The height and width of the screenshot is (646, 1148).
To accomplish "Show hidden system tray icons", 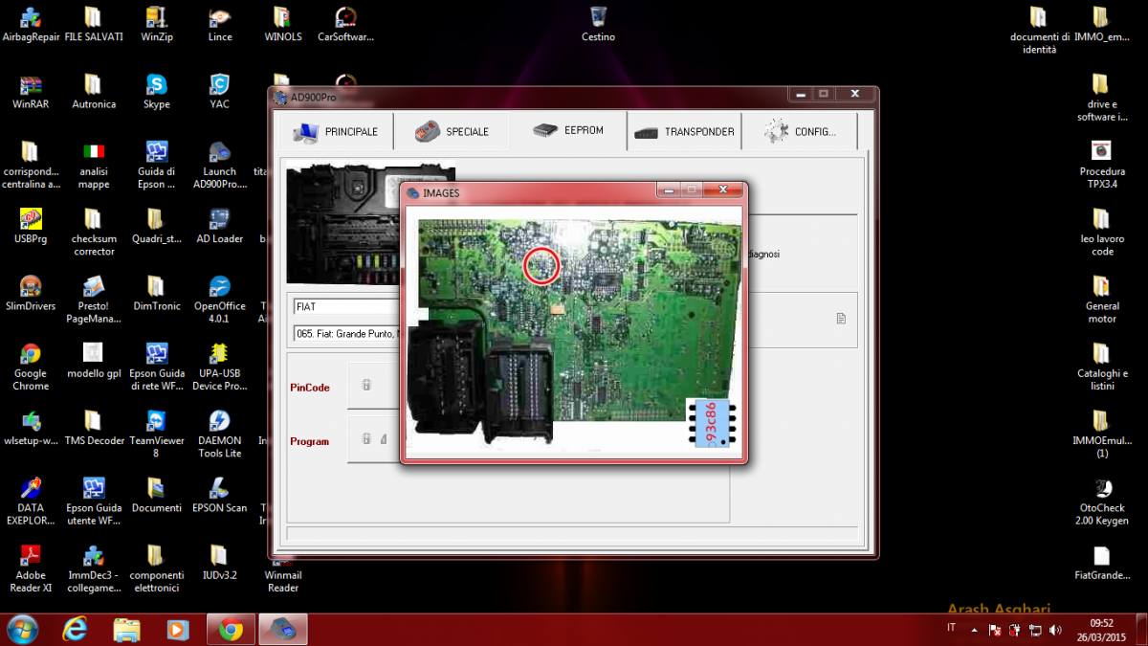I will [974, 631].
